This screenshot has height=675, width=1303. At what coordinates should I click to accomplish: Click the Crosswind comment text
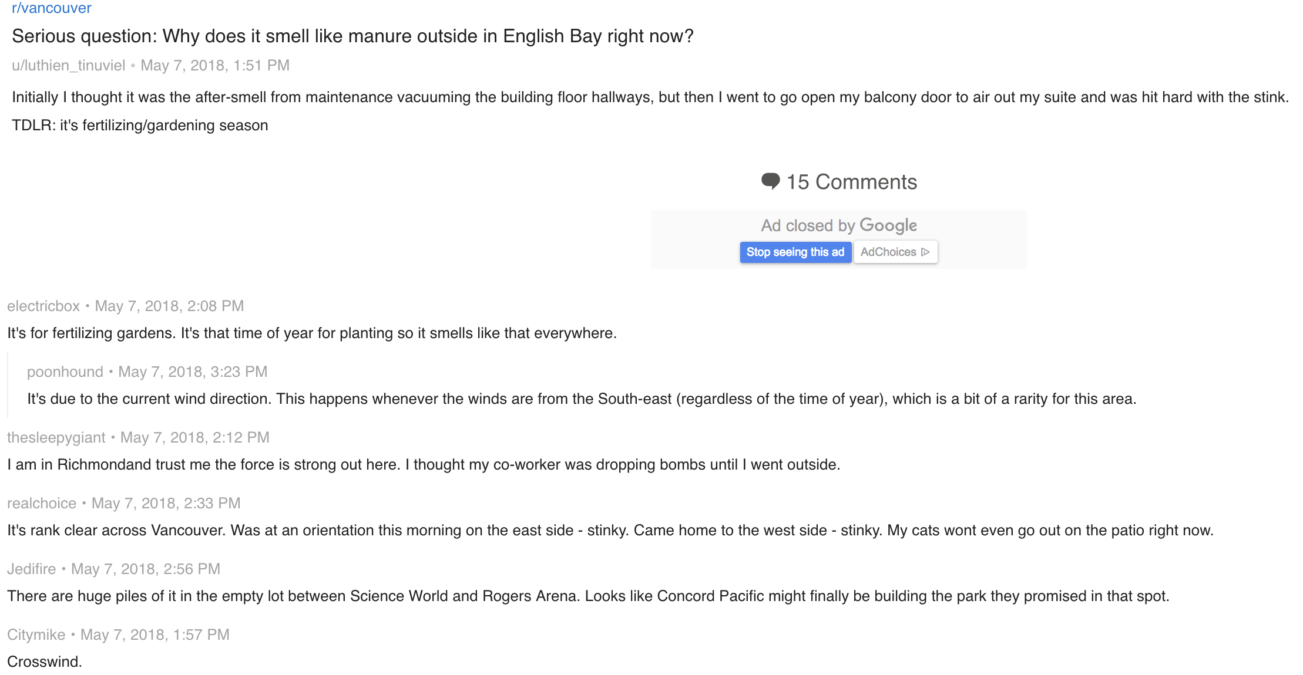pyautogui.click(x=45, y=662)
